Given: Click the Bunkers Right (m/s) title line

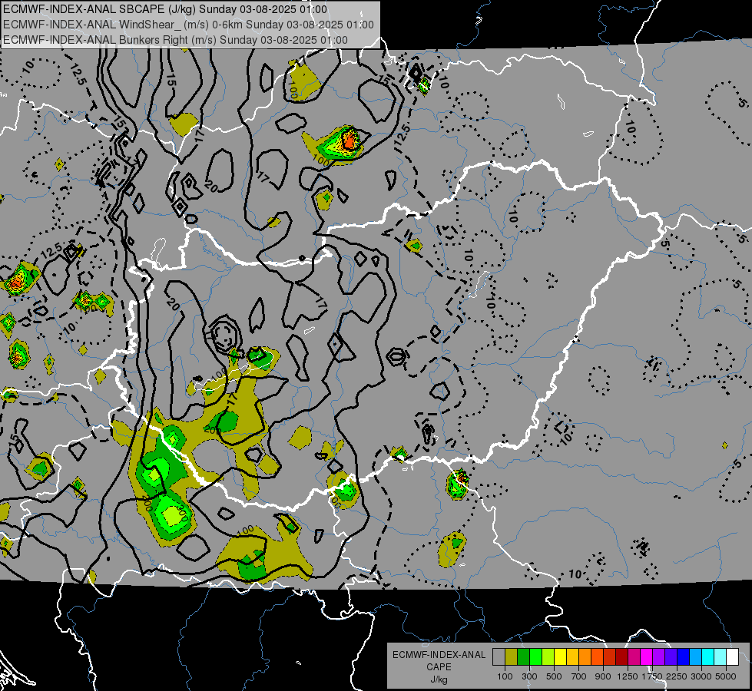Looking at the screenshot, I should (176, 40).
